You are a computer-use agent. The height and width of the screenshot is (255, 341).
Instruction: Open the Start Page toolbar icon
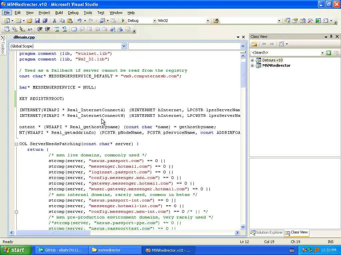click(x=318, y=21)
